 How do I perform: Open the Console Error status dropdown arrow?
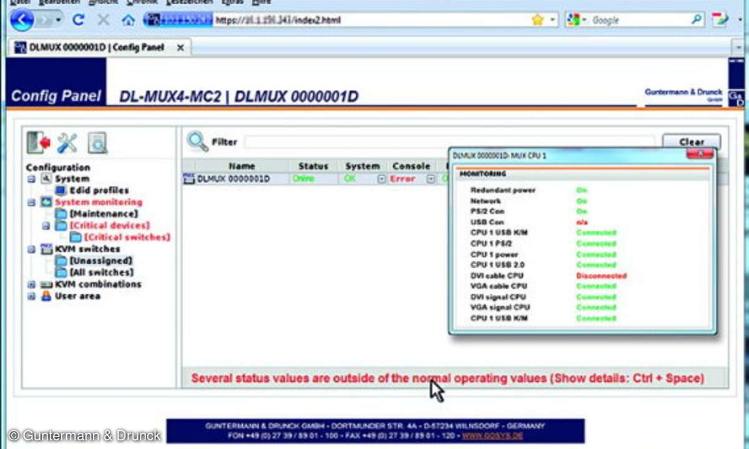click(430, 179)
